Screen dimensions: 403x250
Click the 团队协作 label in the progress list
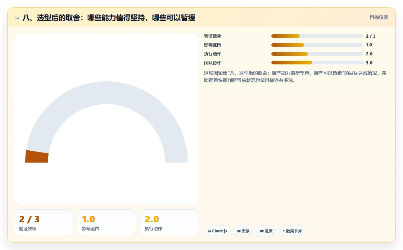(x=213, y=63)
